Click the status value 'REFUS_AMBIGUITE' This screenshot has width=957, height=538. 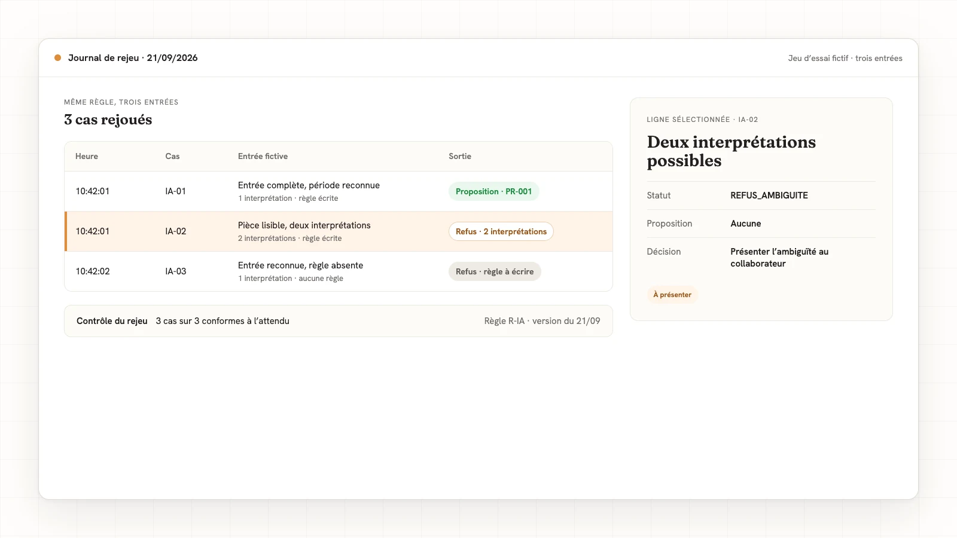769,195
